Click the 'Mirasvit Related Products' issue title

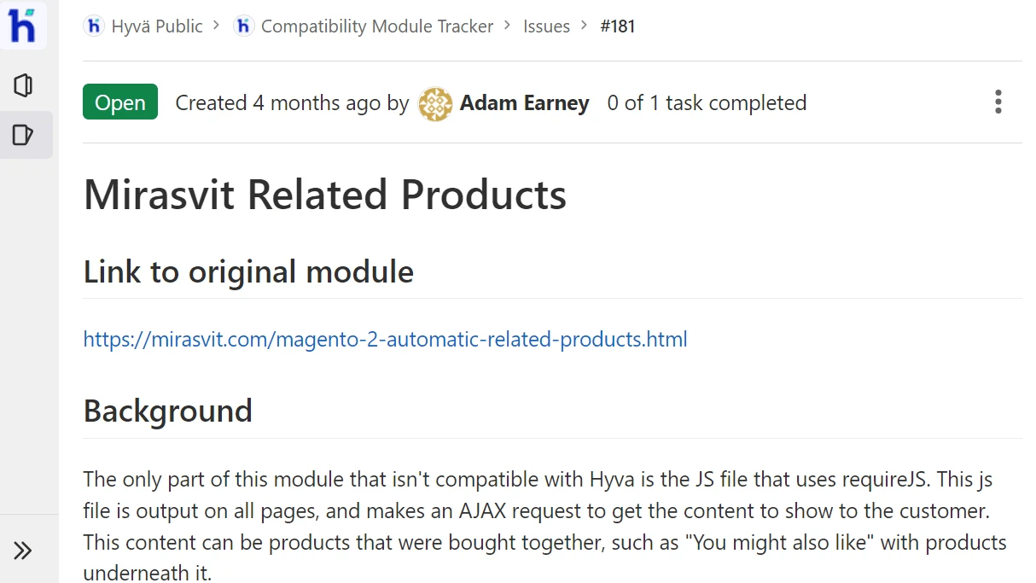325,195
